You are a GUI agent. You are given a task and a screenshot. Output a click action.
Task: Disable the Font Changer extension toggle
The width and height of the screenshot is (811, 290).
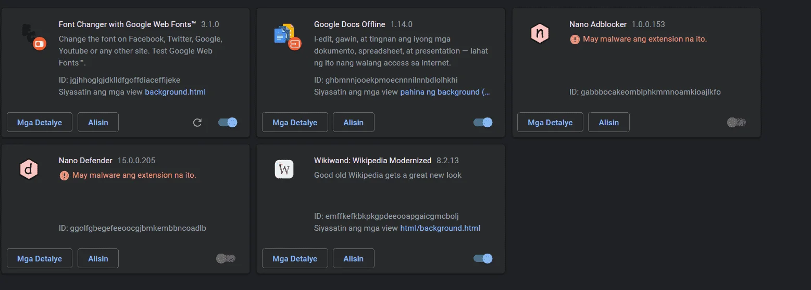pyautogui.click(x=228, y=123)
